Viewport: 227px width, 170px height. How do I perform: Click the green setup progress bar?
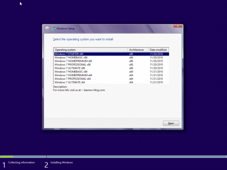pos(7,156)
